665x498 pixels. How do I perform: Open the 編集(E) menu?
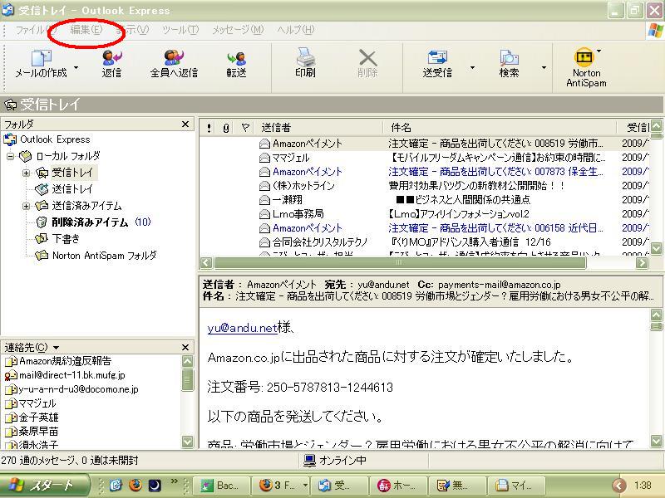click(x=86, y=30)
